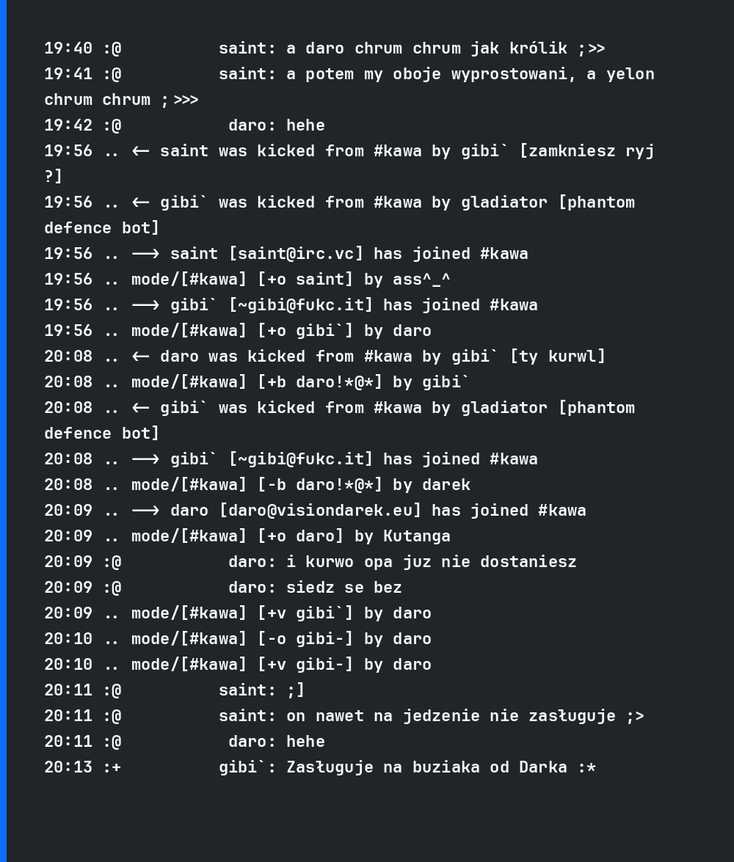734x862 pixels.
Task: Click the 19:40 timestamp on first line
Action: tap(68, 48)
